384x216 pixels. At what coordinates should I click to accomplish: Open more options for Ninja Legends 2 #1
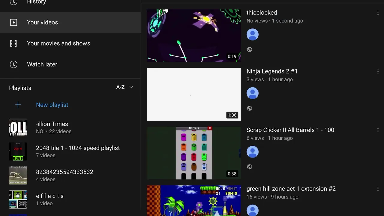tap(378, 71)
